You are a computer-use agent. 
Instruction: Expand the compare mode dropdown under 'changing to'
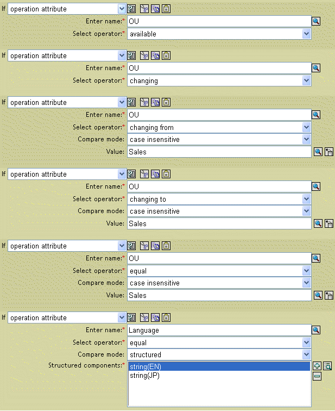tap(307, 211)
